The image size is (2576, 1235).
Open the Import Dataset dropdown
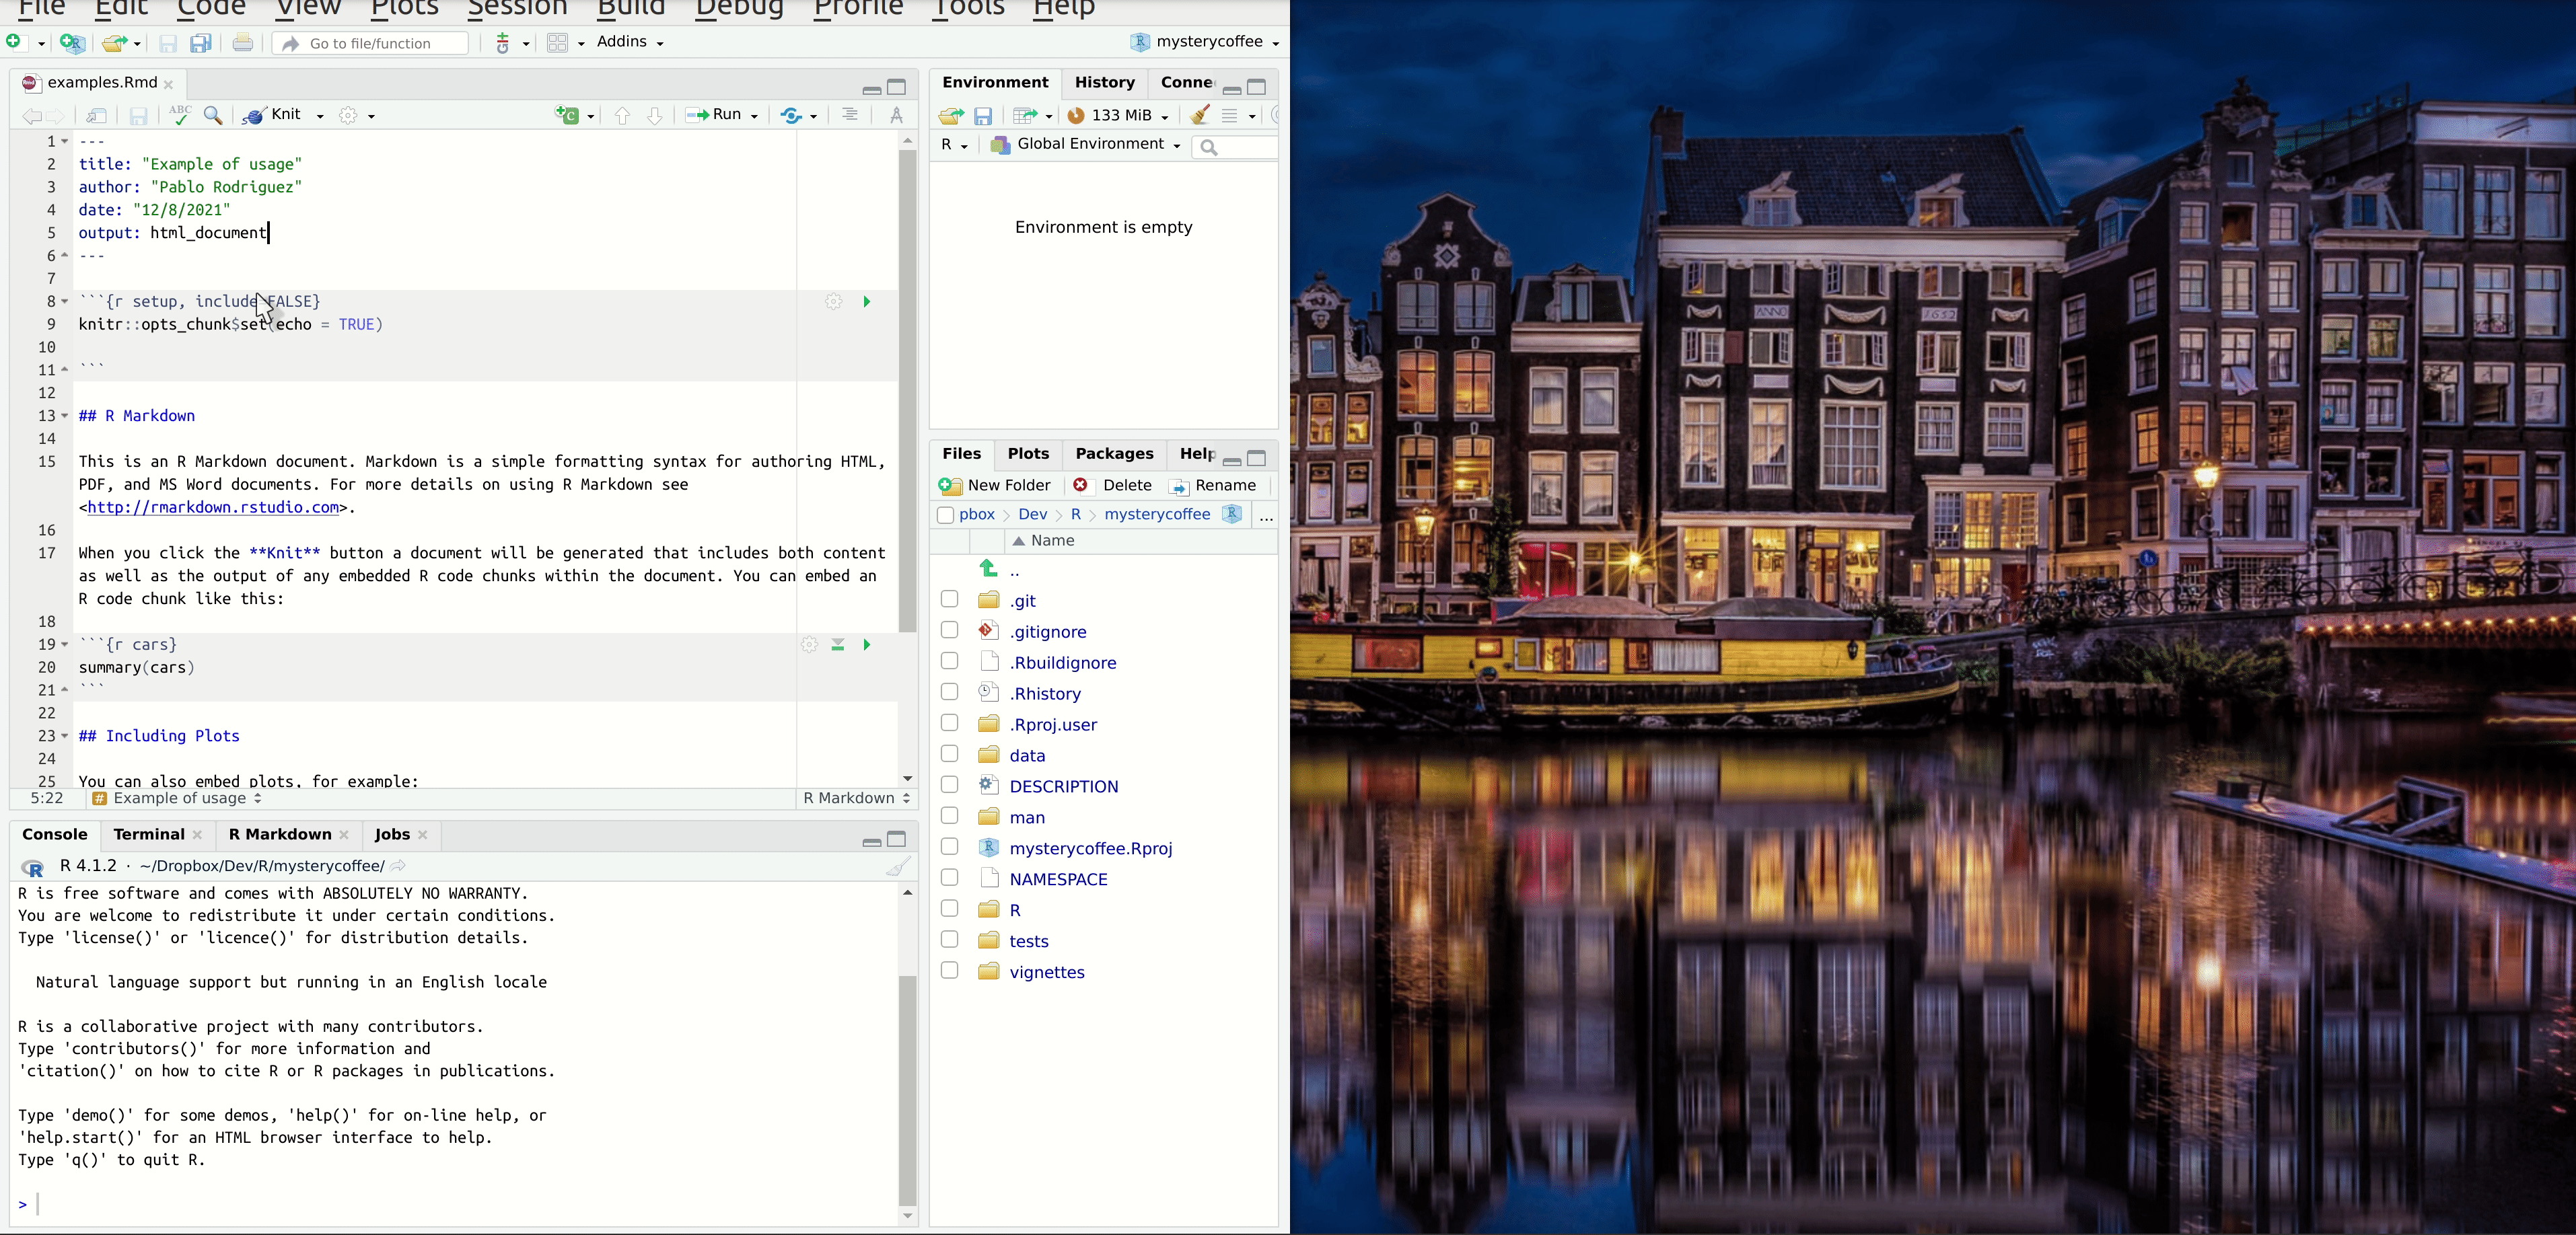click(1033, 116)
